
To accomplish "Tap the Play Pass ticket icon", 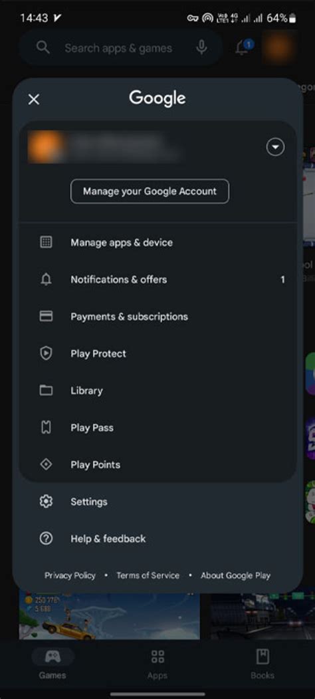I will coord(46,427).
